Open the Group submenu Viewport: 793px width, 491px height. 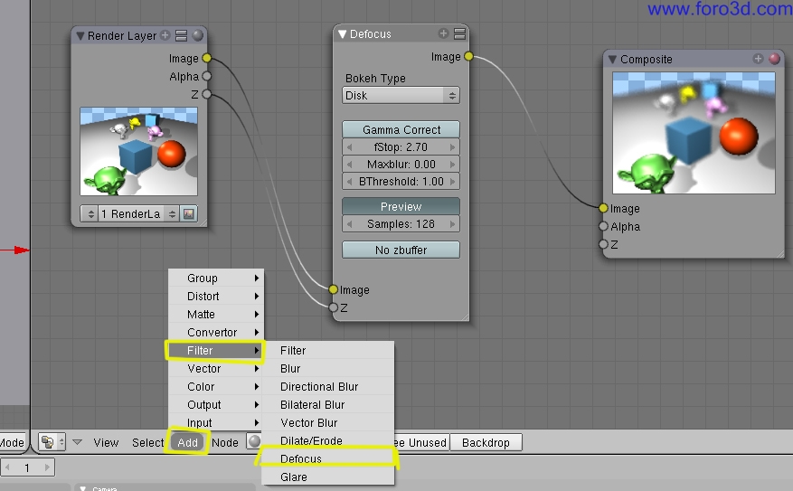[x=216, y=279]
